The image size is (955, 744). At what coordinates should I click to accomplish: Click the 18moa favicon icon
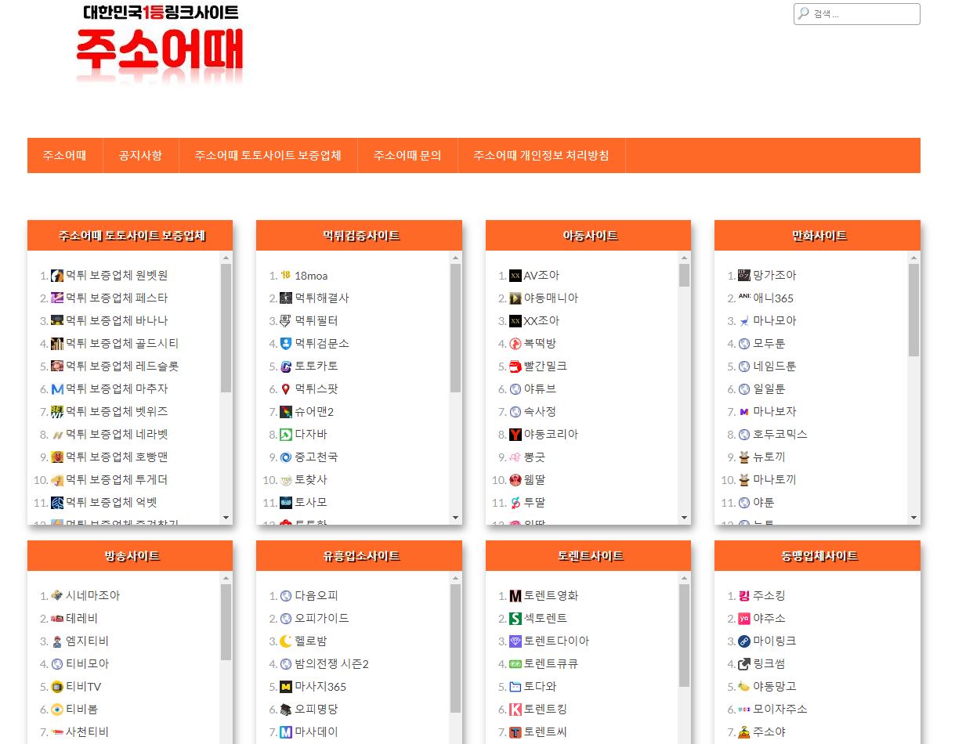(x=286, y=276)
